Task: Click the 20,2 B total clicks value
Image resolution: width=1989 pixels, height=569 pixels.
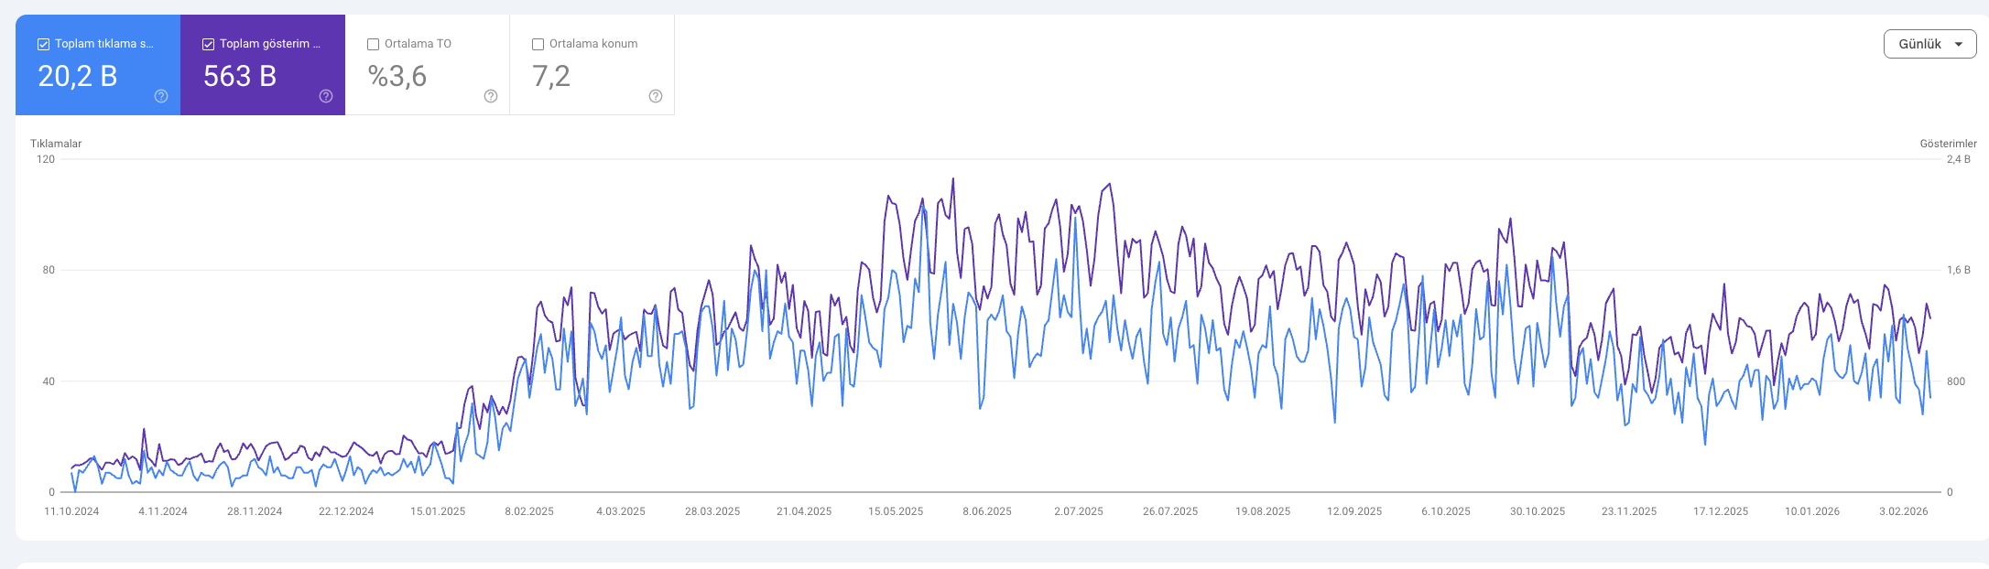Action: pos(78,76)
